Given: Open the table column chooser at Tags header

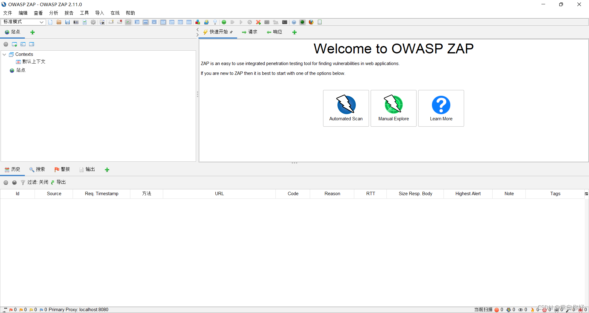Looking at the screenshot, I should pyautogui.click(x=586, y=194).
